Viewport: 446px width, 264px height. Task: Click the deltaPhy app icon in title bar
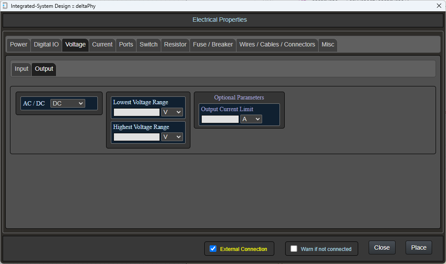(x=5, y=6)
